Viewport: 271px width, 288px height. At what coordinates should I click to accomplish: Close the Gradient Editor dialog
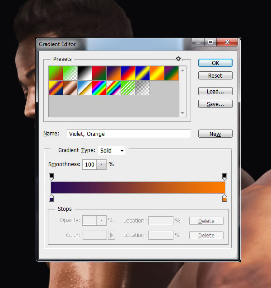click(x=227, y=42)
